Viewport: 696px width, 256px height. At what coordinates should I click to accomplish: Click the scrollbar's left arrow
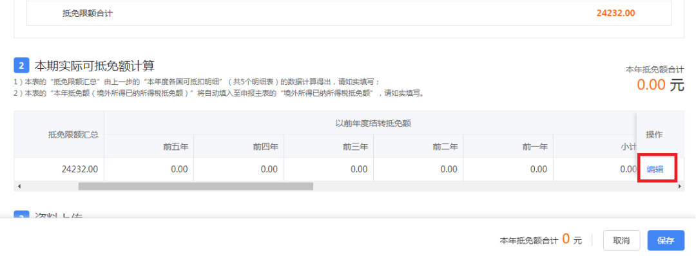point(19,187)
